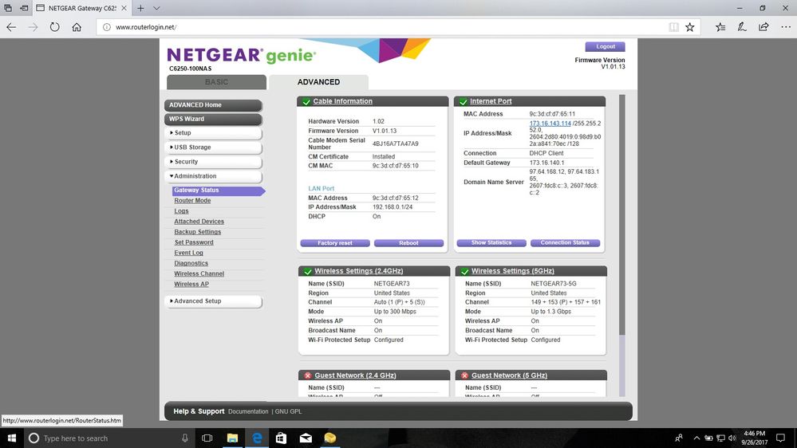The image size is (797, 448).
Task: Click the Logout button
Action: click(x=605, y=47)
